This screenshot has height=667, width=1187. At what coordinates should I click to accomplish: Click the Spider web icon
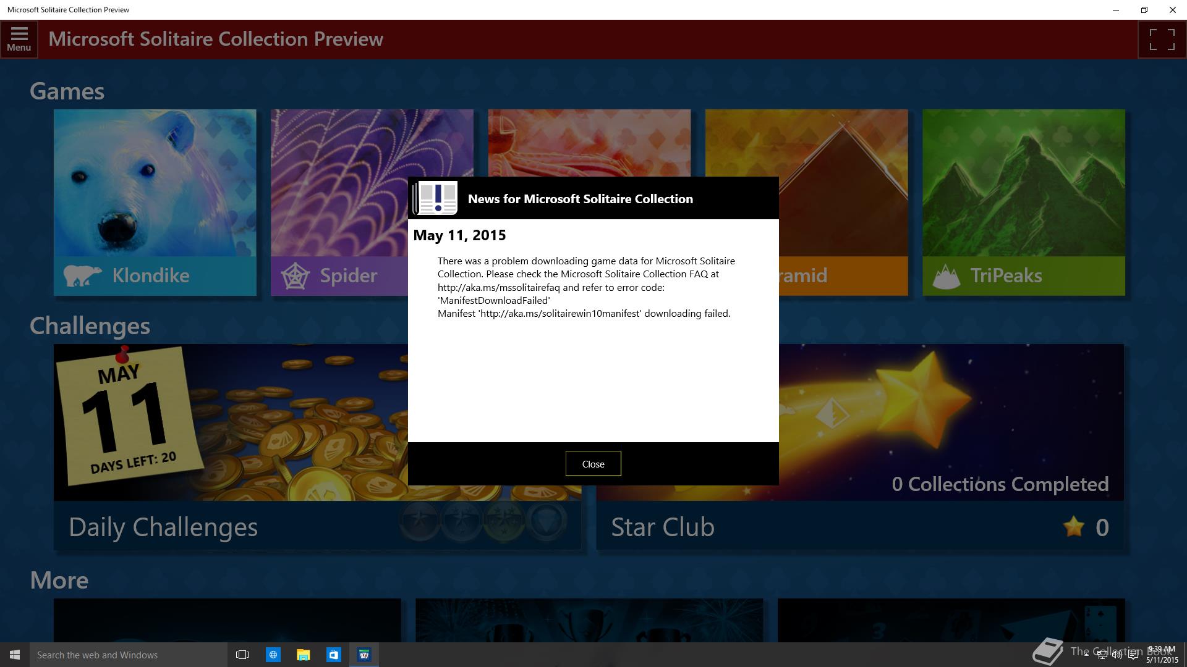[x=295, y=275]
